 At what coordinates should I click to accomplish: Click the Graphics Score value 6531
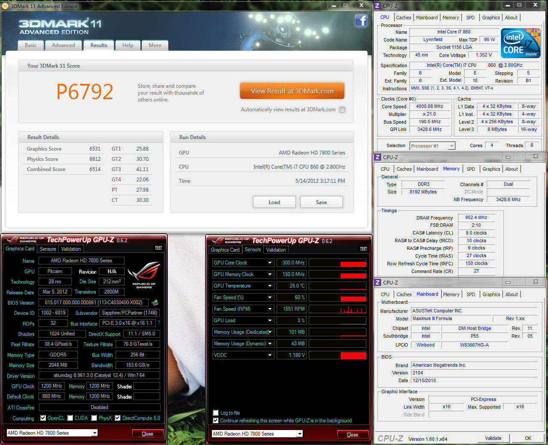95,149
